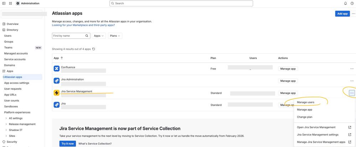
Task: Choose Change plan from the menu
Action: pos(305,117)
